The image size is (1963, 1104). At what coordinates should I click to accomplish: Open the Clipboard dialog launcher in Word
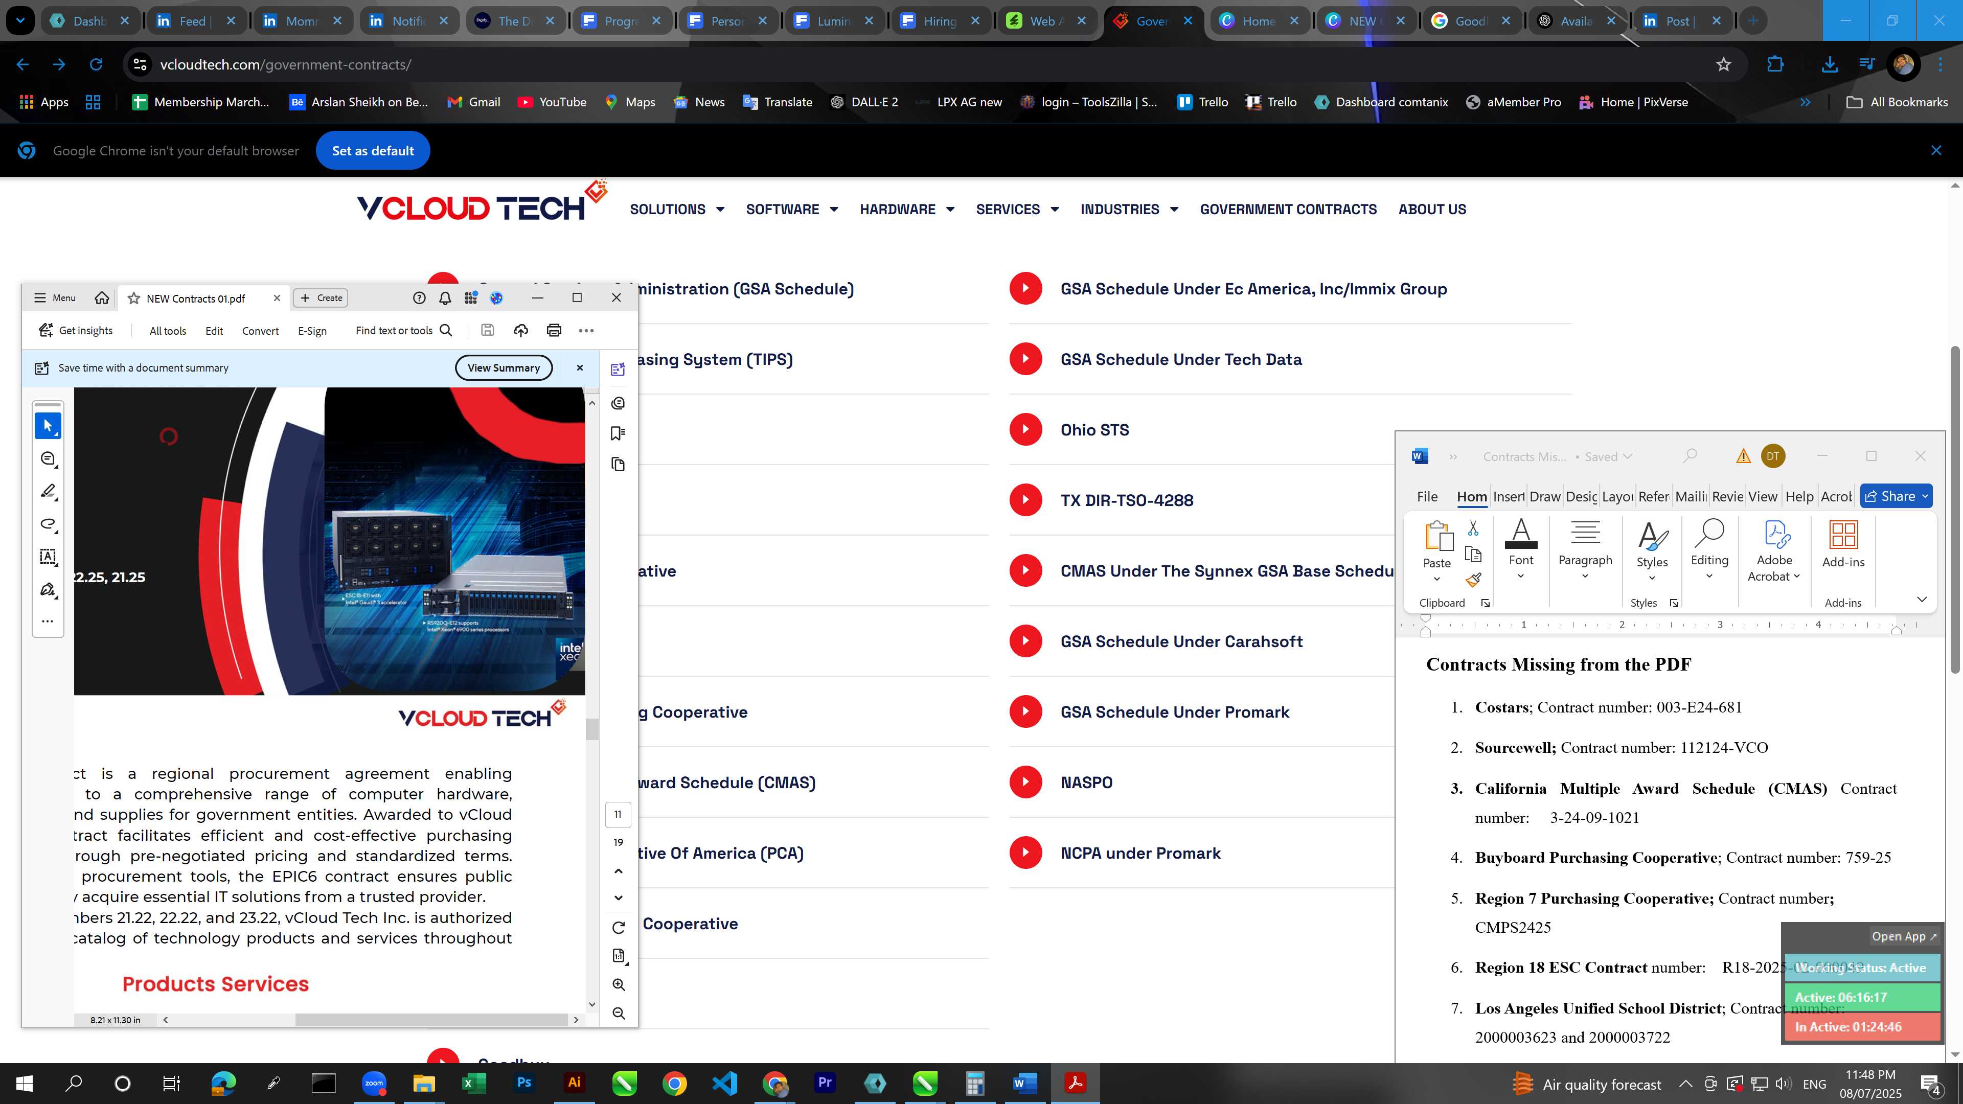(1485, 603)
